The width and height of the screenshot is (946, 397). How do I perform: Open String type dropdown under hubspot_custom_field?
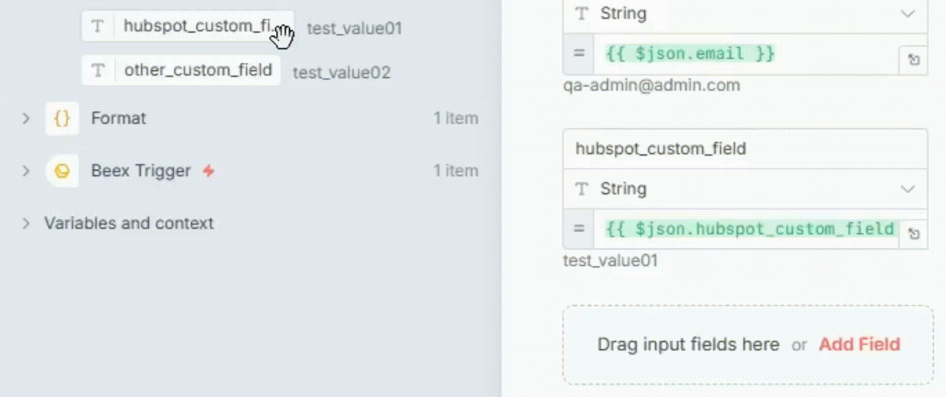(907, 189)
